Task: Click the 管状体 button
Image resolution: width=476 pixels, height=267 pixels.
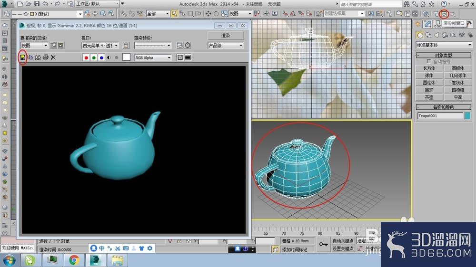Action: click(458, 83)
